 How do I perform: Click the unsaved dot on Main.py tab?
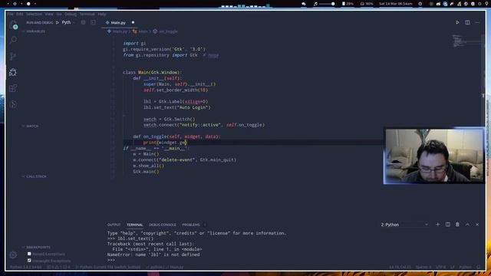133,22
